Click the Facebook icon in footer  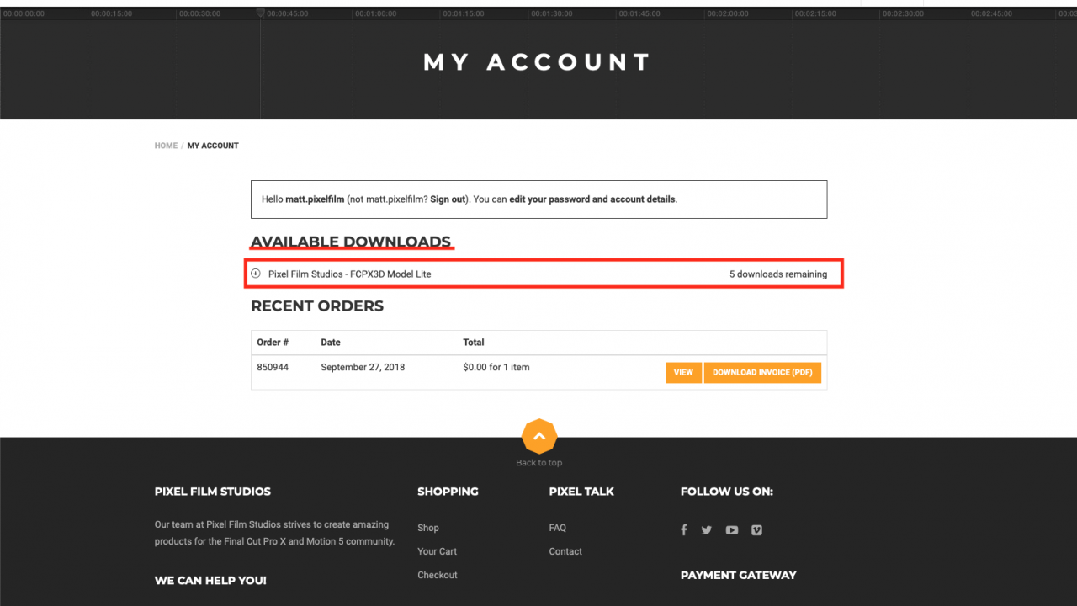tap(684, 530)
